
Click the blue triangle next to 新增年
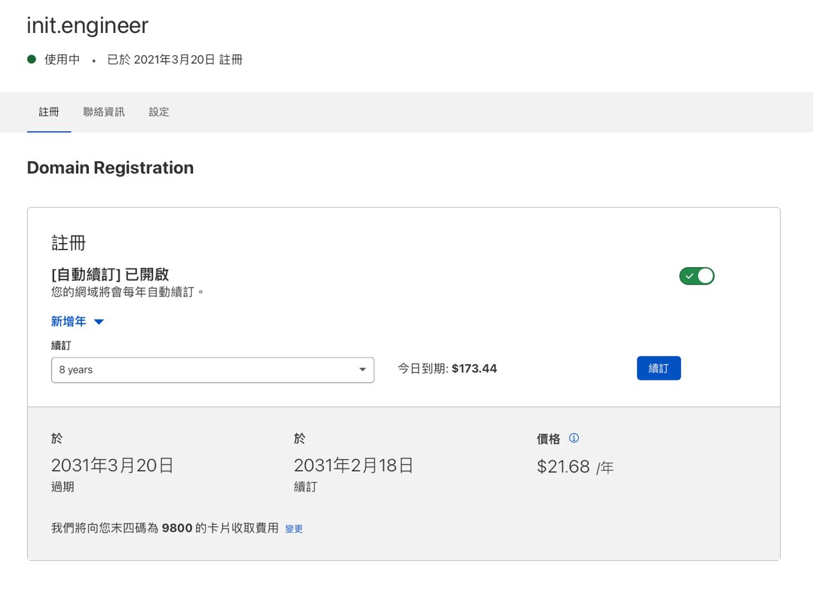pos(98,322)
